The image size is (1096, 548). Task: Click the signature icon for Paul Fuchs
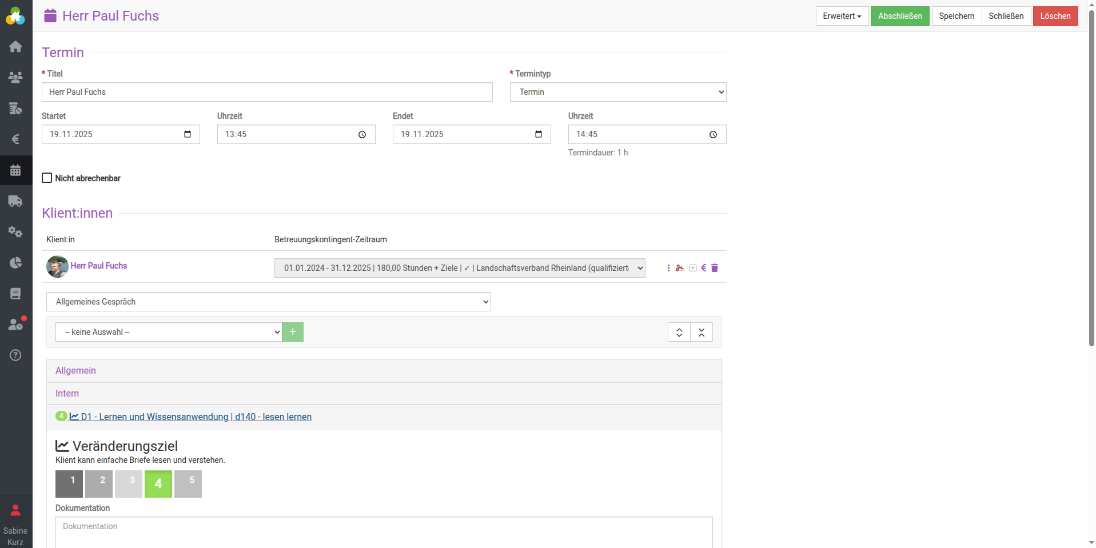(x=680, y=268)
